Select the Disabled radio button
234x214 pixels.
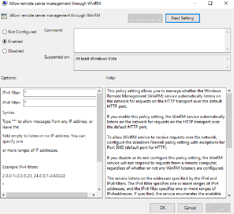(x=5, y=51)
